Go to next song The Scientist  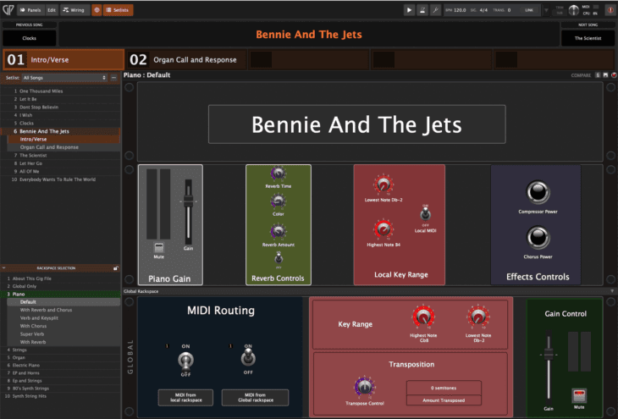click(x=588, y=38)
